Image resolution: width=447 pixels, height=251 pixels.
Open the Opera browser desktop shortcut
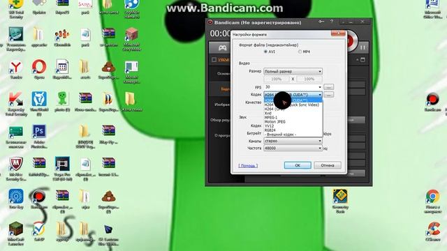[x=39, y=70]
